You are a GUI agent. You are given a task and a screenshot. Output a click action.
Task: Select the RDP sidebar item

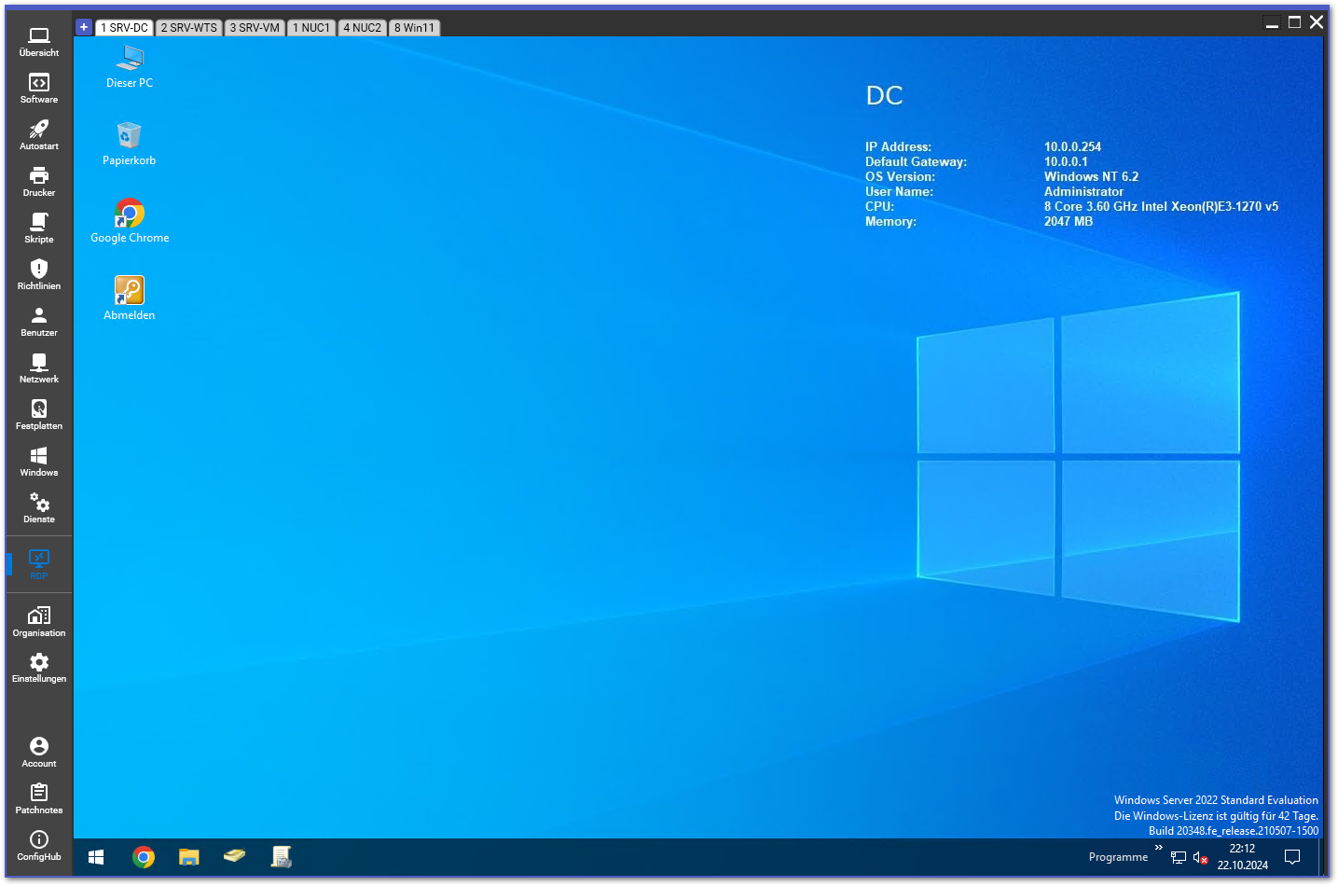(x=39, y=564)
